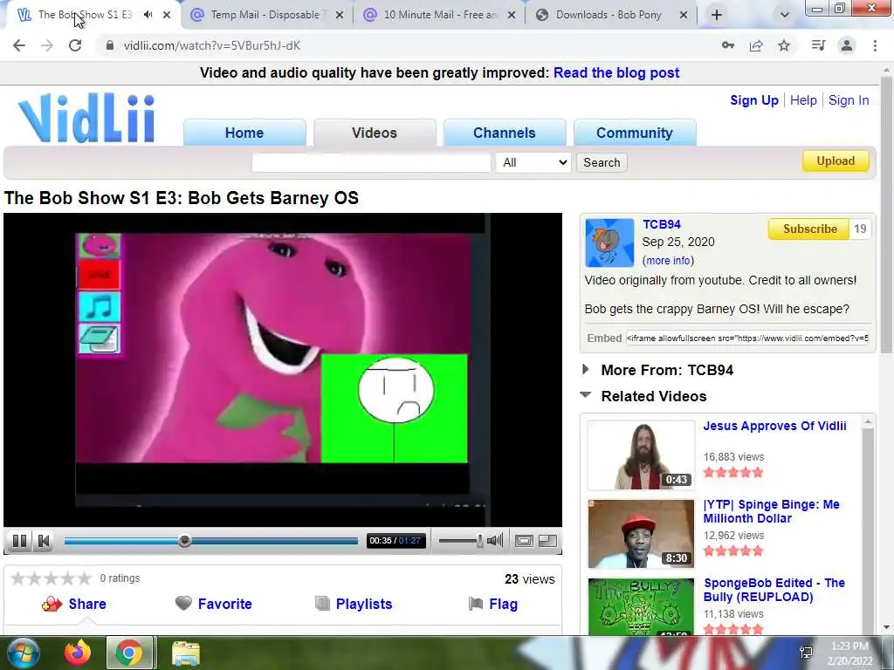Click the Share option below video
The image size is (894, 670).
[74, 604]
